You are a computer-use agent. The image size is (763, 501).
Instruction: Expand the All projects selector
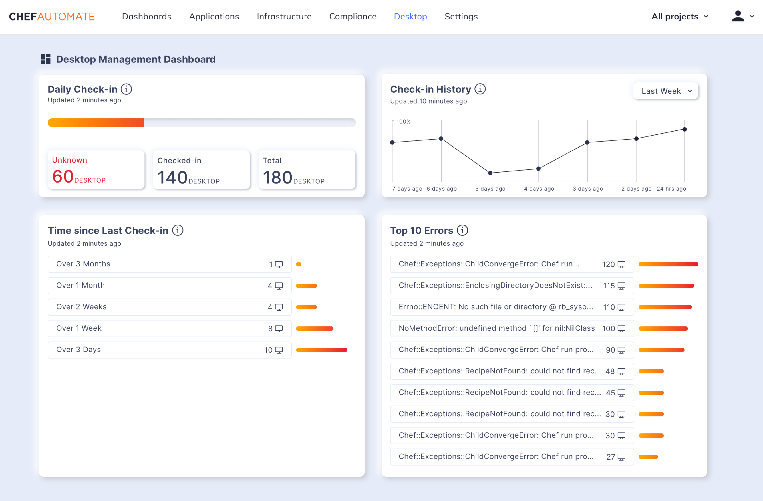[679, 16]
